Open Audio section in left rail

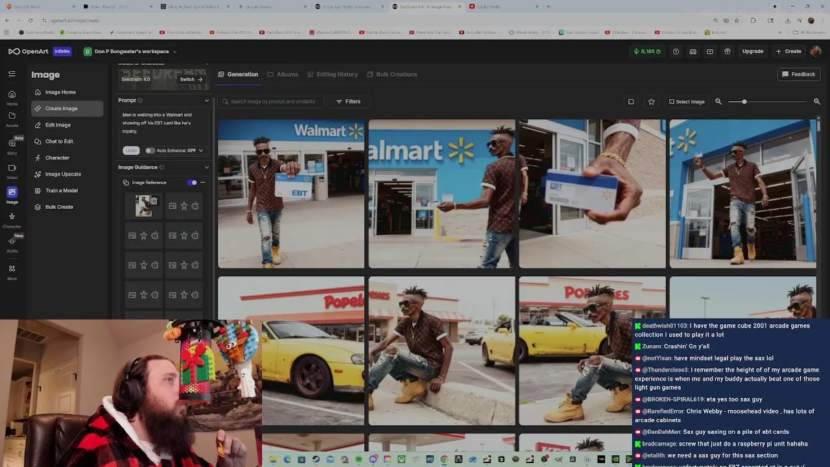[x=12, y=244]
